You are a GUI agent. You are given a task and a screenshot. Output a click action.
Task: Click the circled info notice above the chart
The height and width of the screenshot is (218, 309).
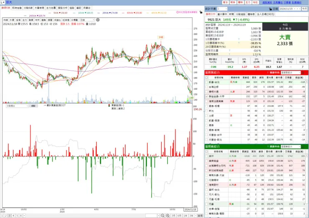(x=187, y=12)
